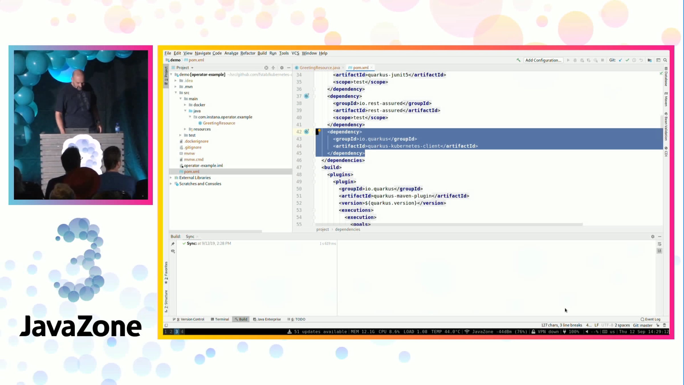Viewport: 684px width, 385px height.
Task: Open the VCS menu
Action: pyautogui.click(x=295, y=53)
